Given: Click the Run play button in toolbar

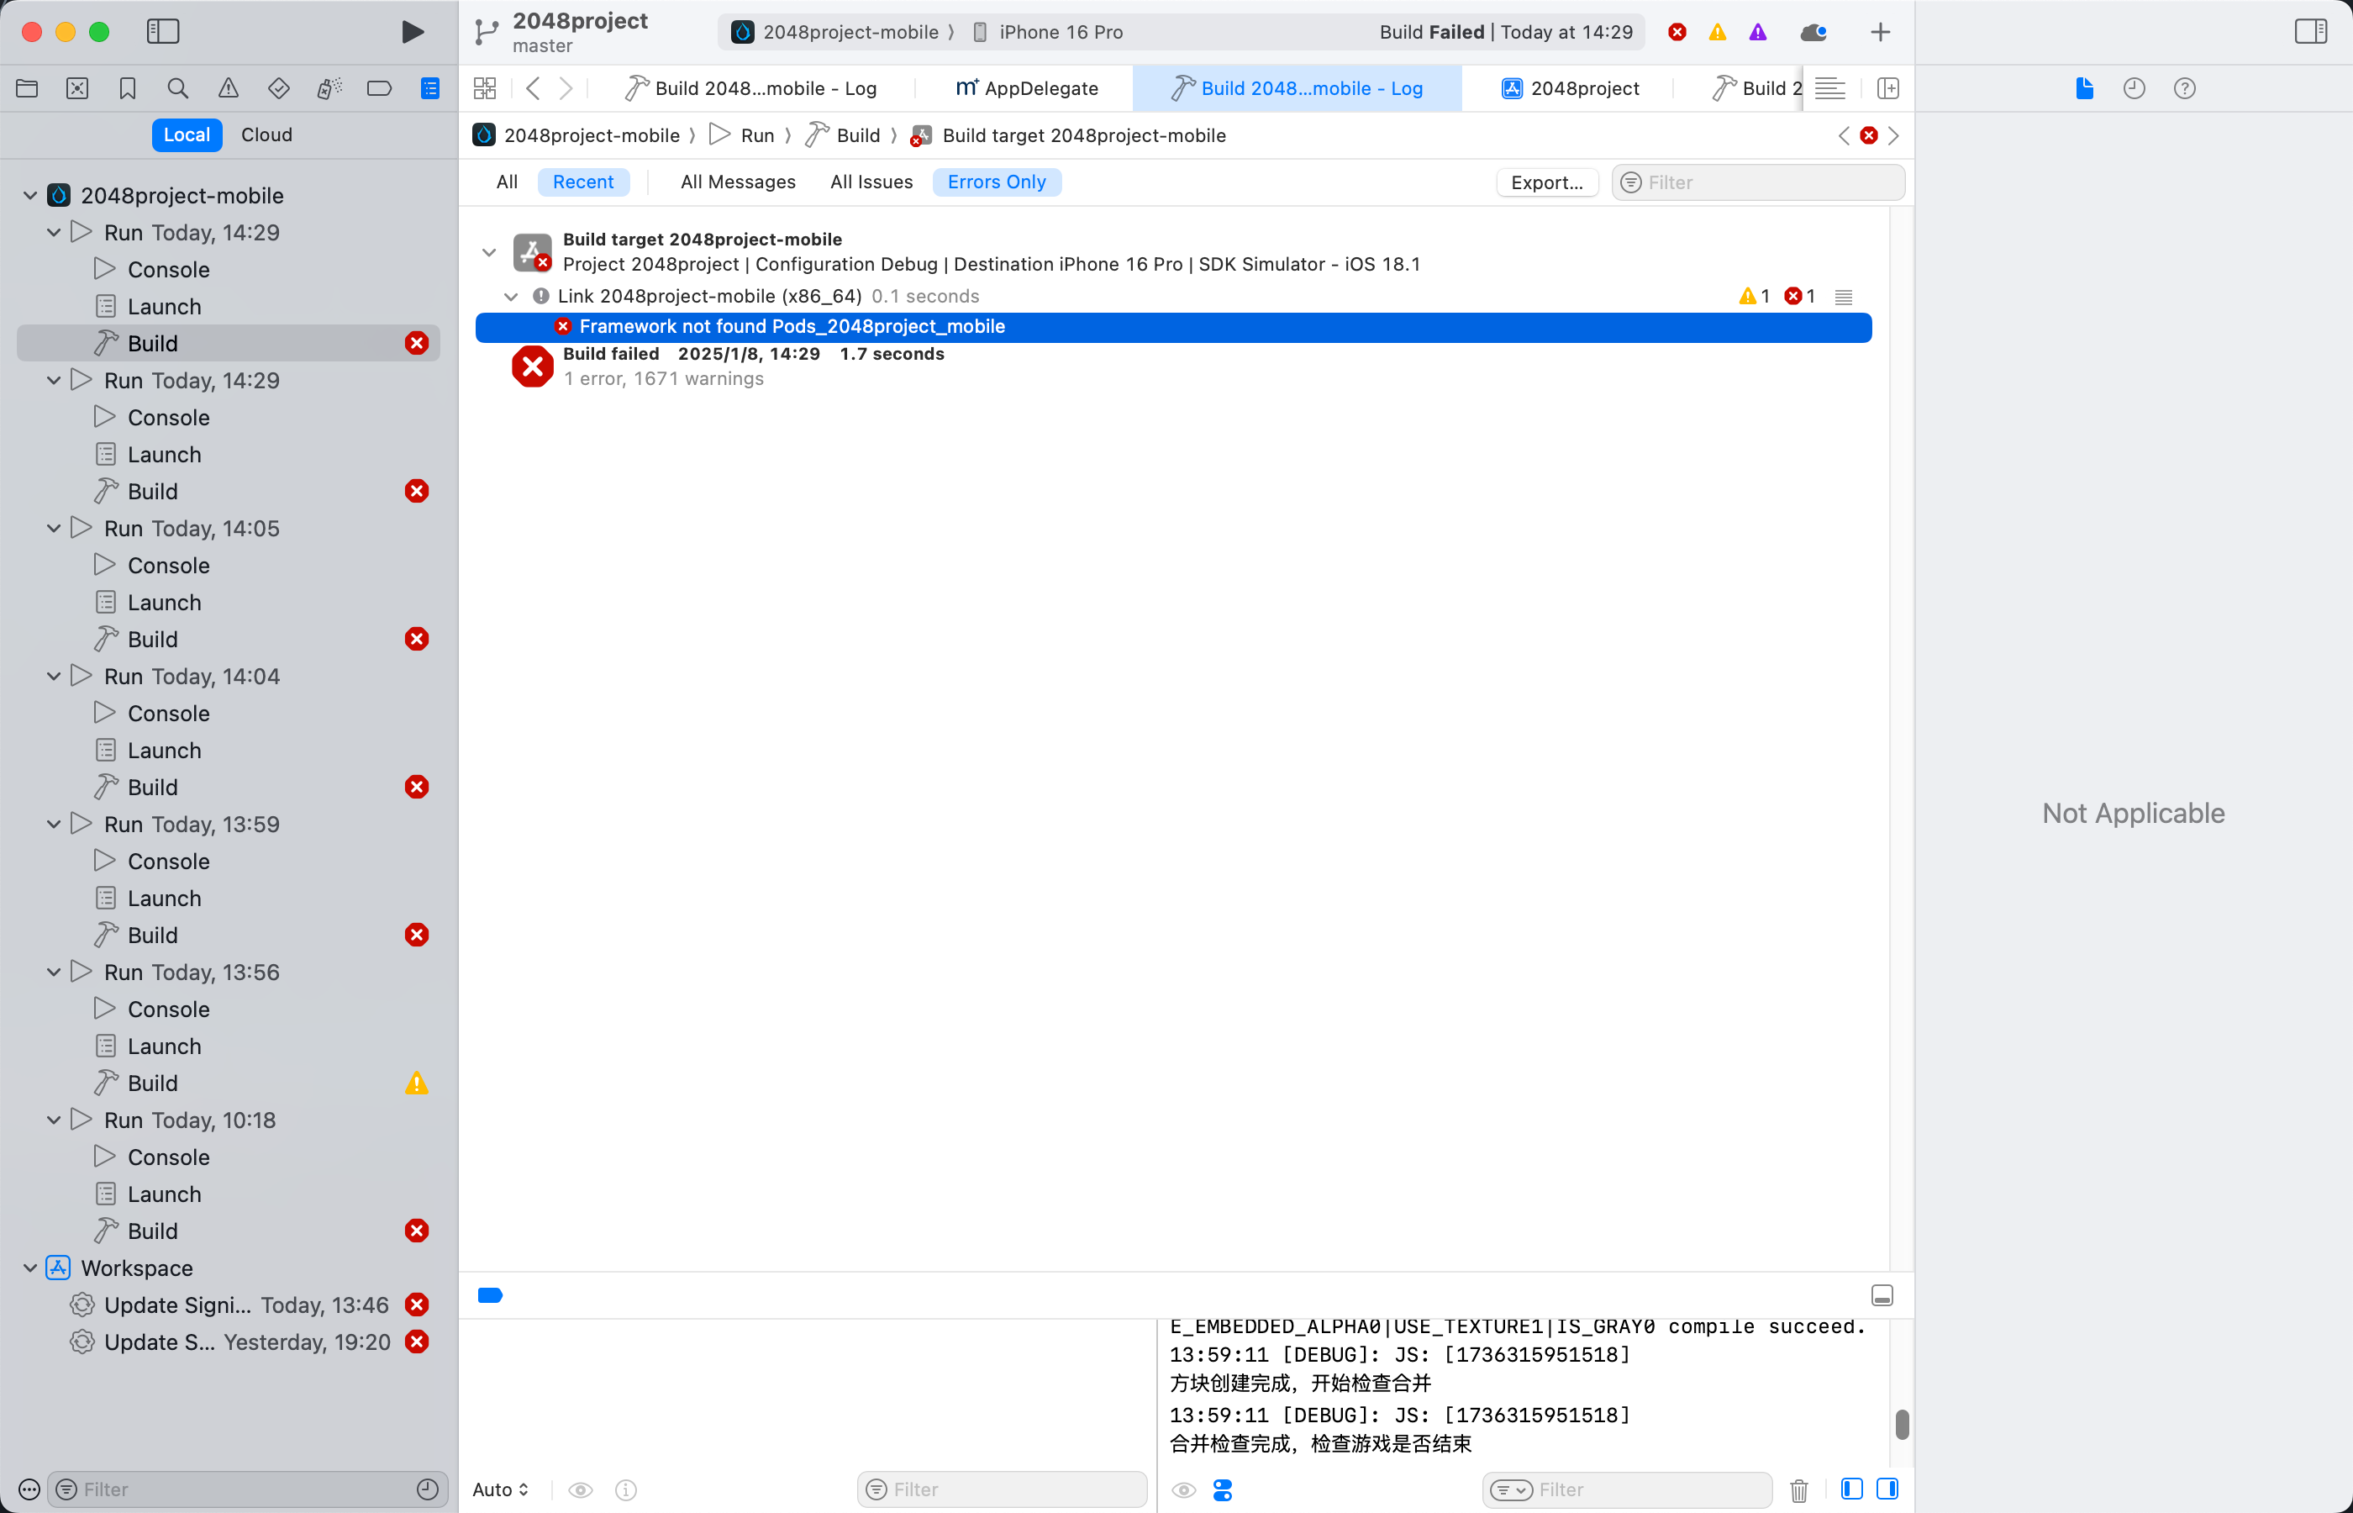Looking at the screenshot, I should pyautogui.click(x=413, y=31).
